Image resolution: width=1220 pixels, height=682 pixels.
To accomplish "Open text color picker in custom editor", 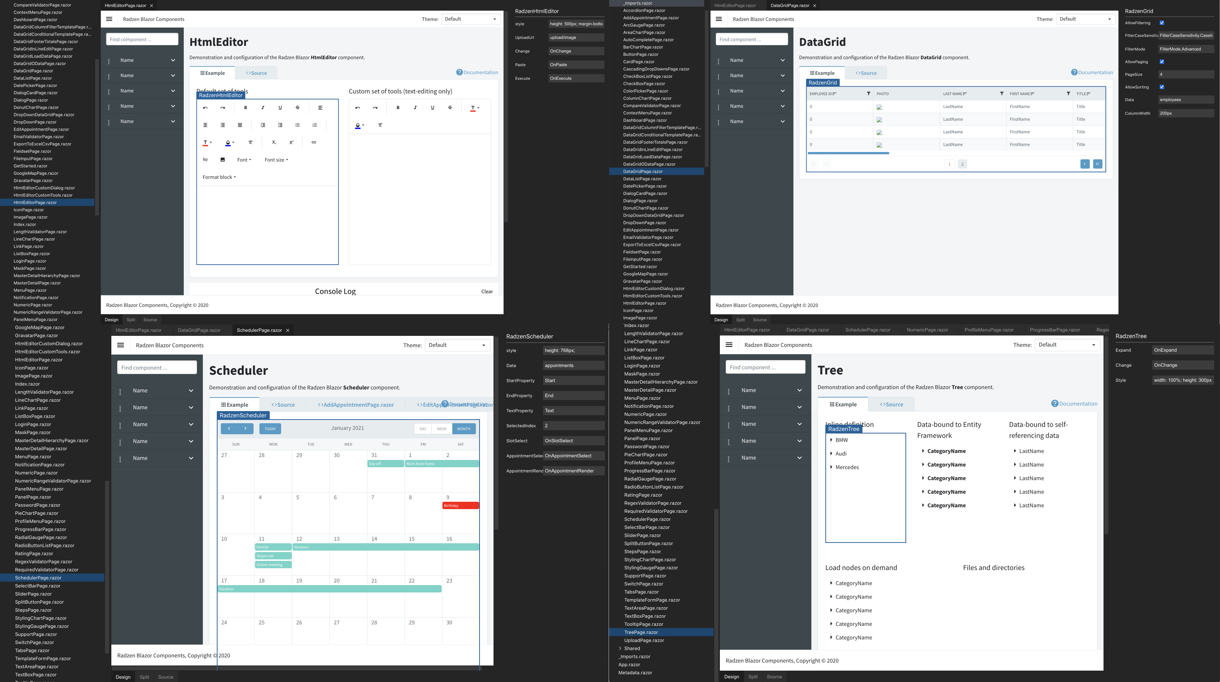I will [x=474, y=108].
